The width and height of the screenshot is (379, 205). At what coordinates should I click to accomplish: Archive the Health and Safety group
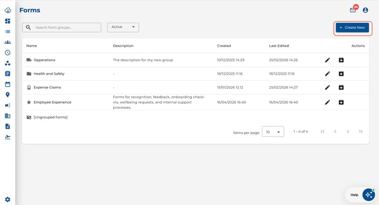(341, 74)
